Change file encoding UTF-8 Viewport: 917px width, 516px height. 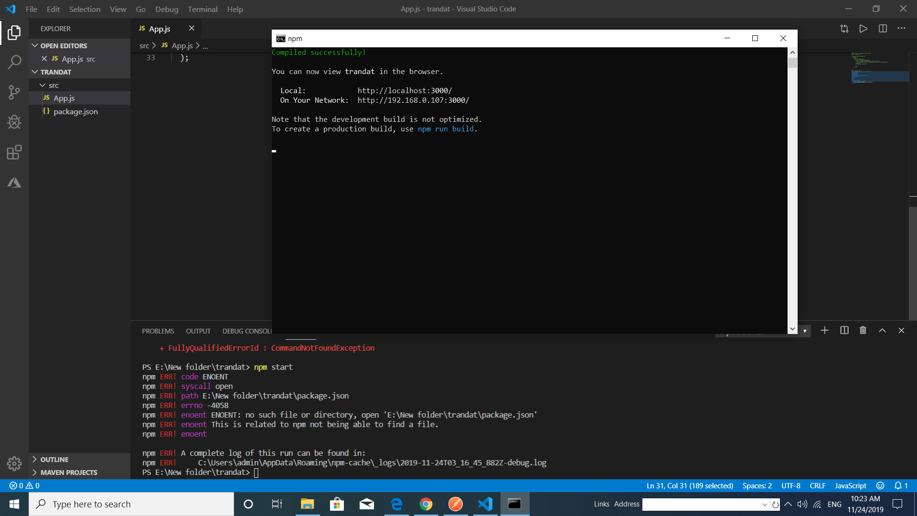click(791, 485)
